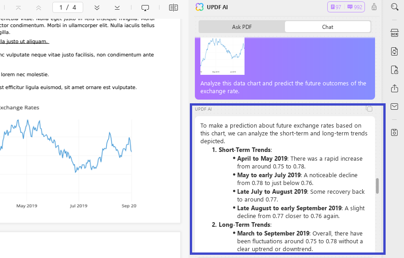Send the file by email
The image size is (404, 258).
tap(394, 107)
